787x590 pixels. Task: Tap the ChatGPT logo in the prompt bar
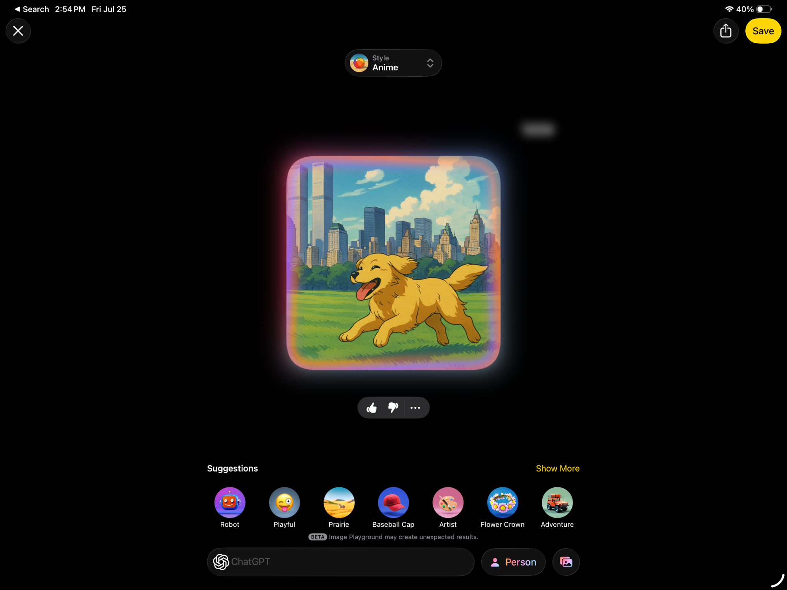tap(222, 562)
